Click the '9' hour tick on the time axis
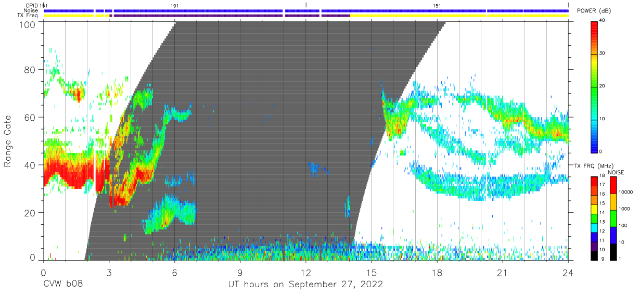 pos(240,272)
